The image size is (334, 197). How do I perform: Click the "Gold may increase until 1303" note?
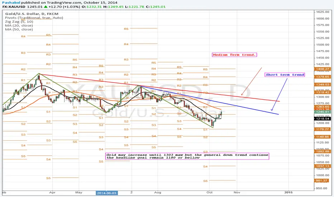[187, 156]
